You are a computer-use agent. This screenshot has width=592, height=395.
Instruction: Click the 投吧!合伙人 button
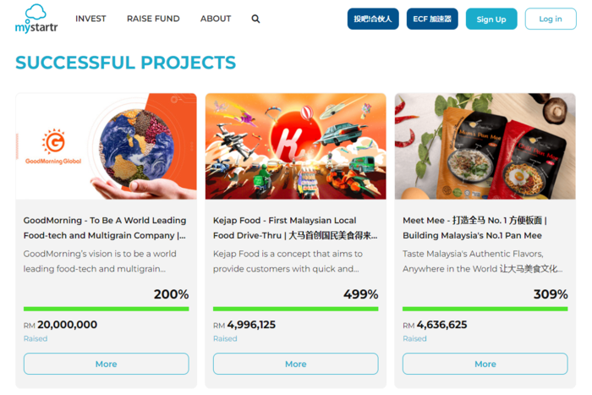tap(373, 19)
